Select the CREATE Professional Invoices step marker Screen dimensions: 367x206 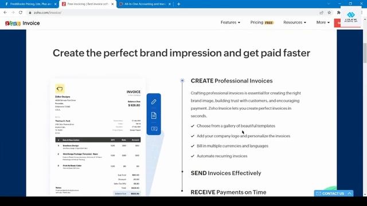click(x=182, y=81)
